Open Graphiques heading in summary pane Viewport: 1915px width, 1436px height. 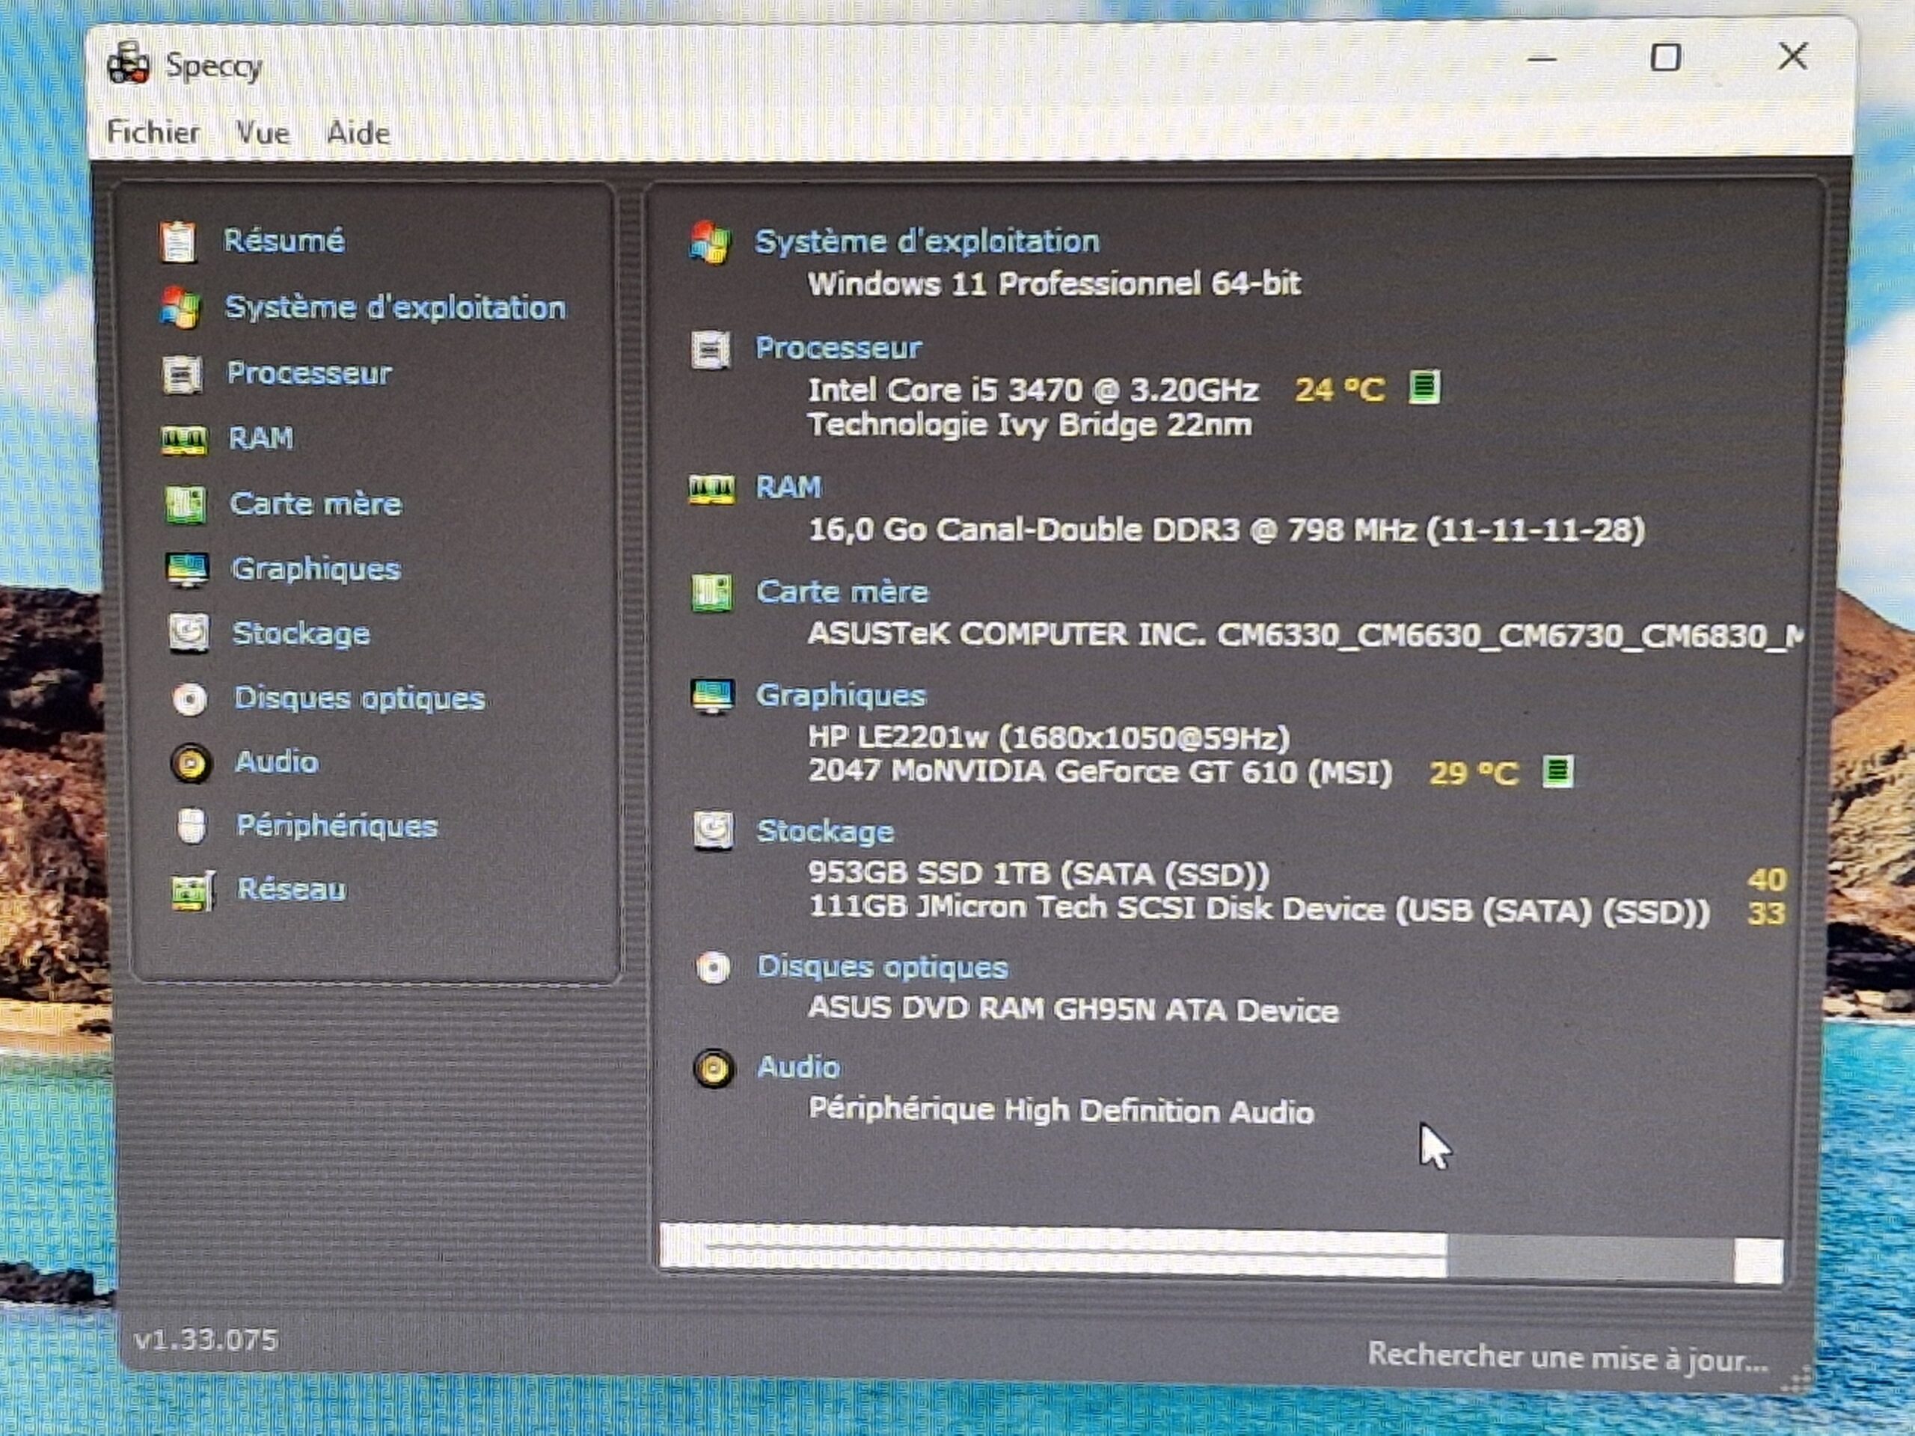(841, 695)
